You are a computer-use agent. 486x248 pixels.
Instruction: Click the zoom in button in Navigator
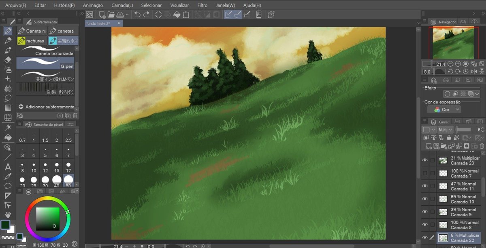[x=458, y=64]
